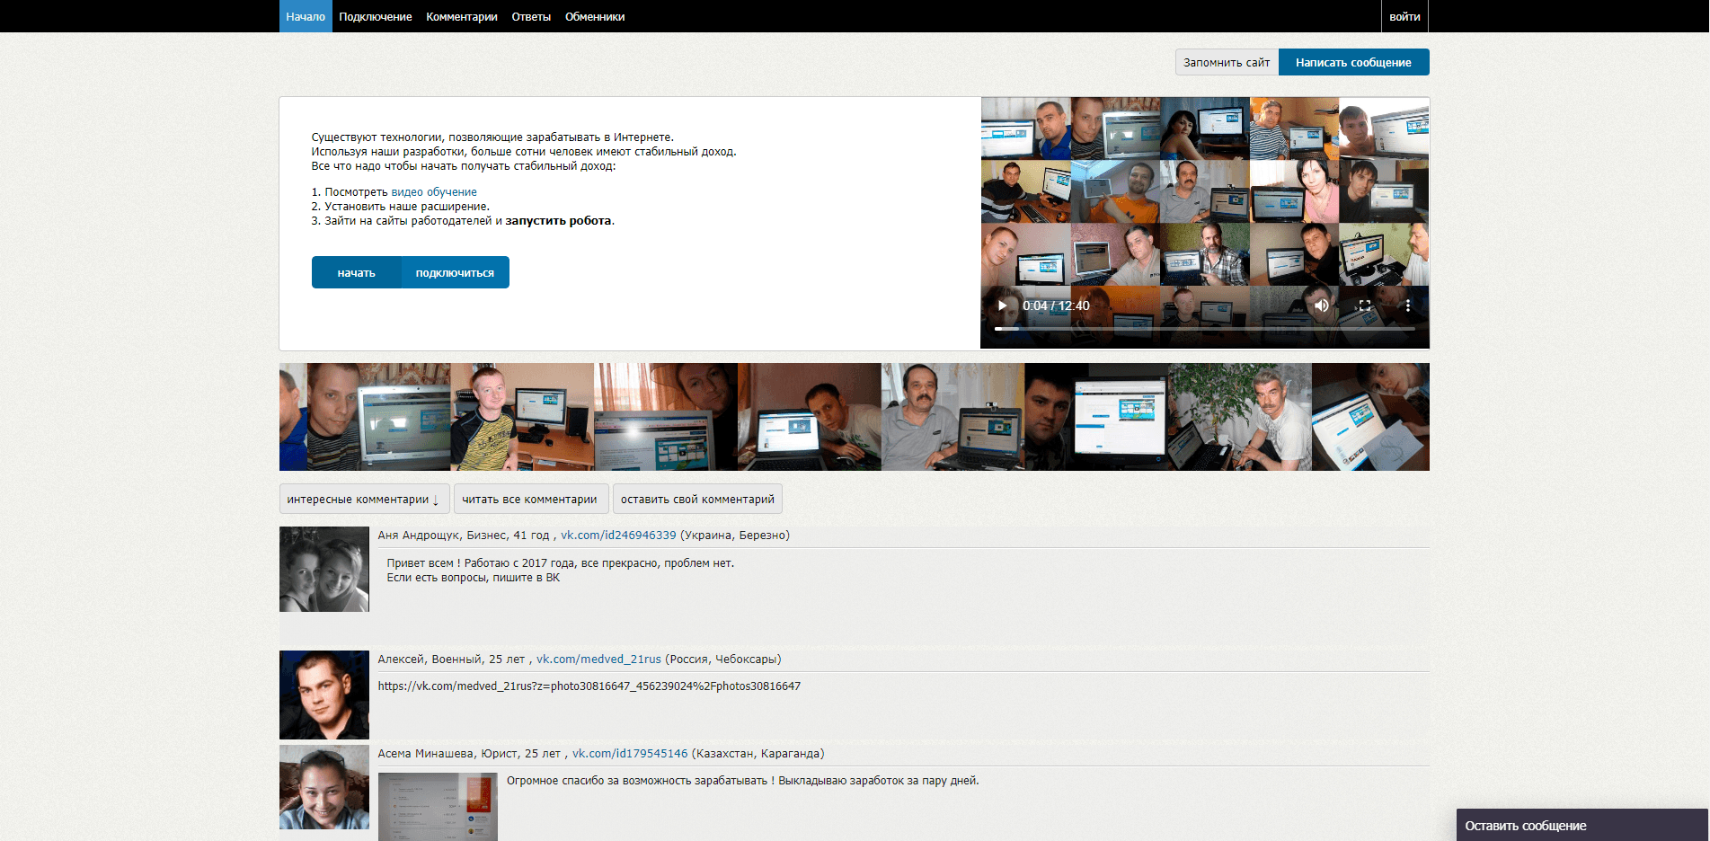Play the video testimonial
1710x841 pixels.
[1001, 305]
